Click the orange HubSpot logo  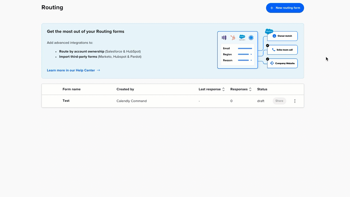tap(233, 38)
